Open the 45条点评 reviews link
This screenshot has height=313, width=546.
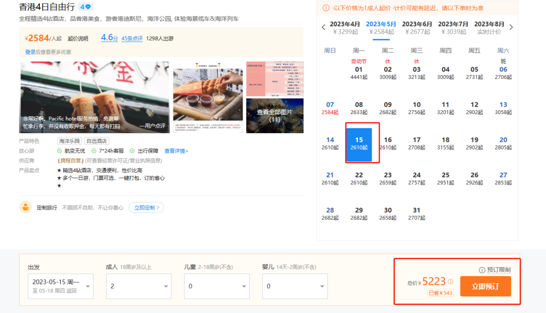pyautogui.click(x=131, y=38)
